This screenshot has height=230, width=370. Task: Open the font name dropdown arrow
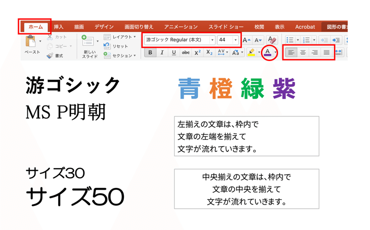point(212,40)
